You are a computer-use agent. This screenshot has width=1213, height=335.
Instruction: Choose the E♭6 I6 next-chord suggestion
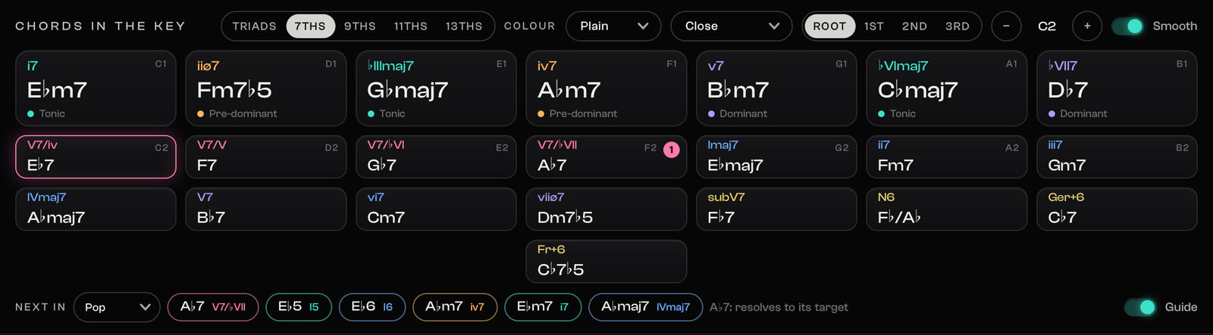pyautogui.click(x=372, y=307)
